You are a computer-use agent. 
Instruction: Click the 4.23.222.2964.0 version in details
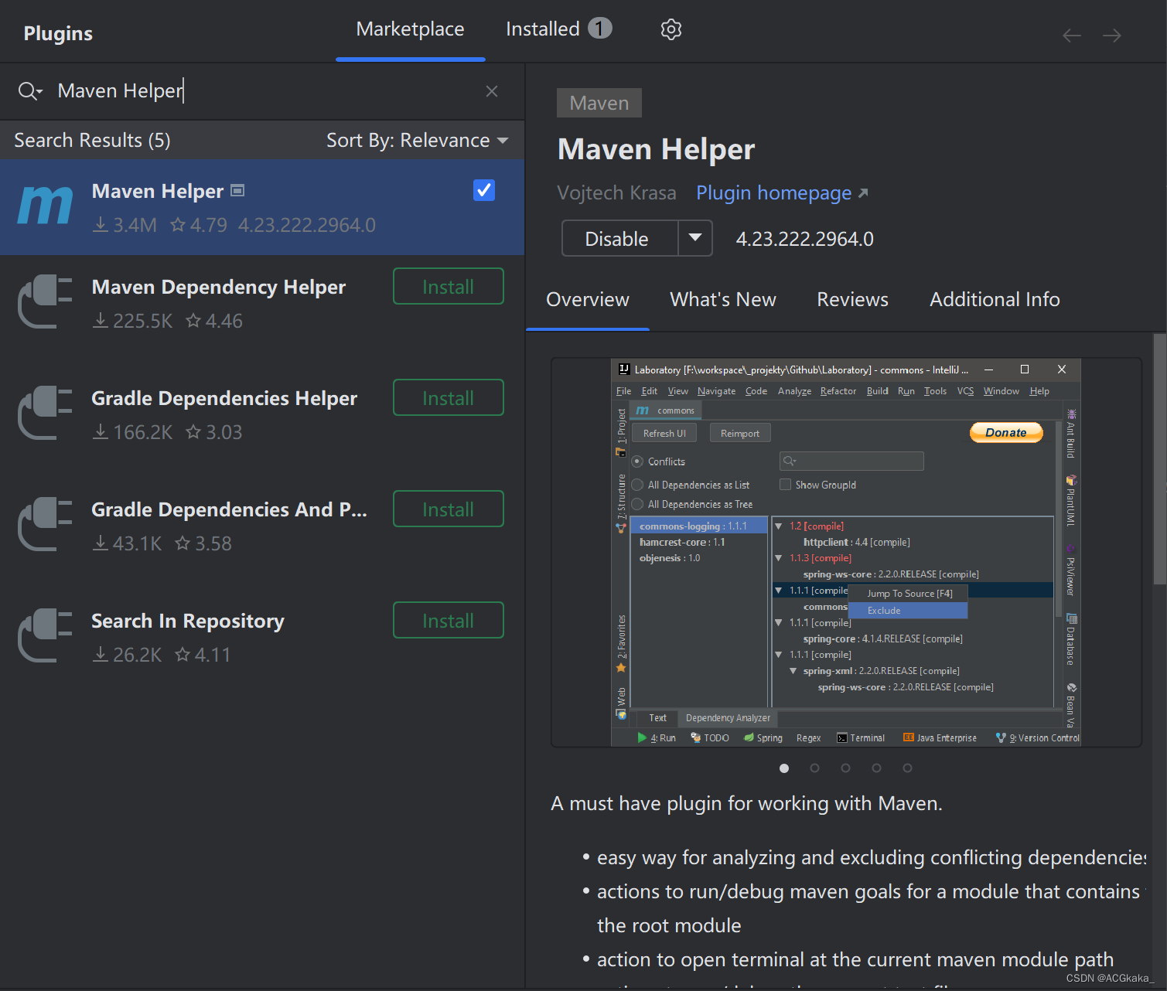[804, 239]
